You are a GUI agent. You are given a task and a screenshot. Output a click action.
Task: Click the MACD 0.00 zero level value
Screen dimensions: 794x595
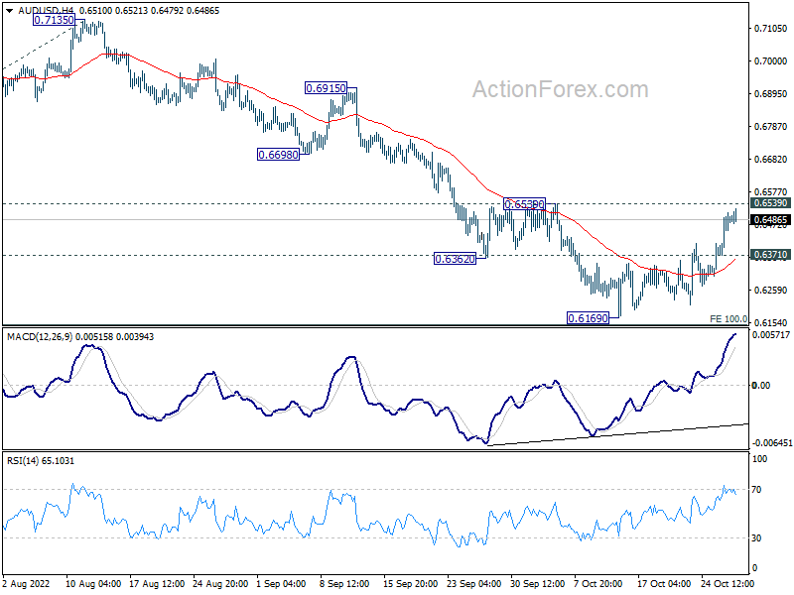pos(761,386)
